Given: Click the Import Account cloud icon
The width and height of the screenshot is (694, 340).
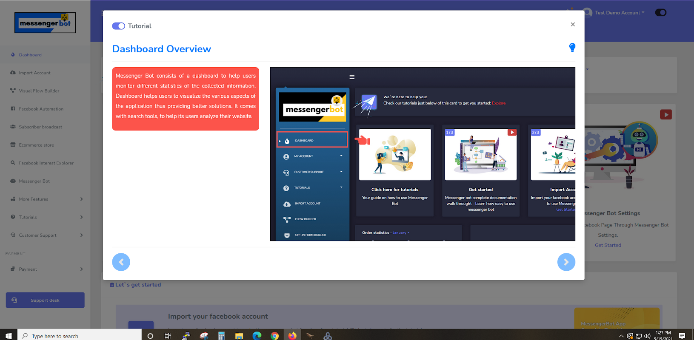Looking at the screenshot, I should [x=13, y=73].
